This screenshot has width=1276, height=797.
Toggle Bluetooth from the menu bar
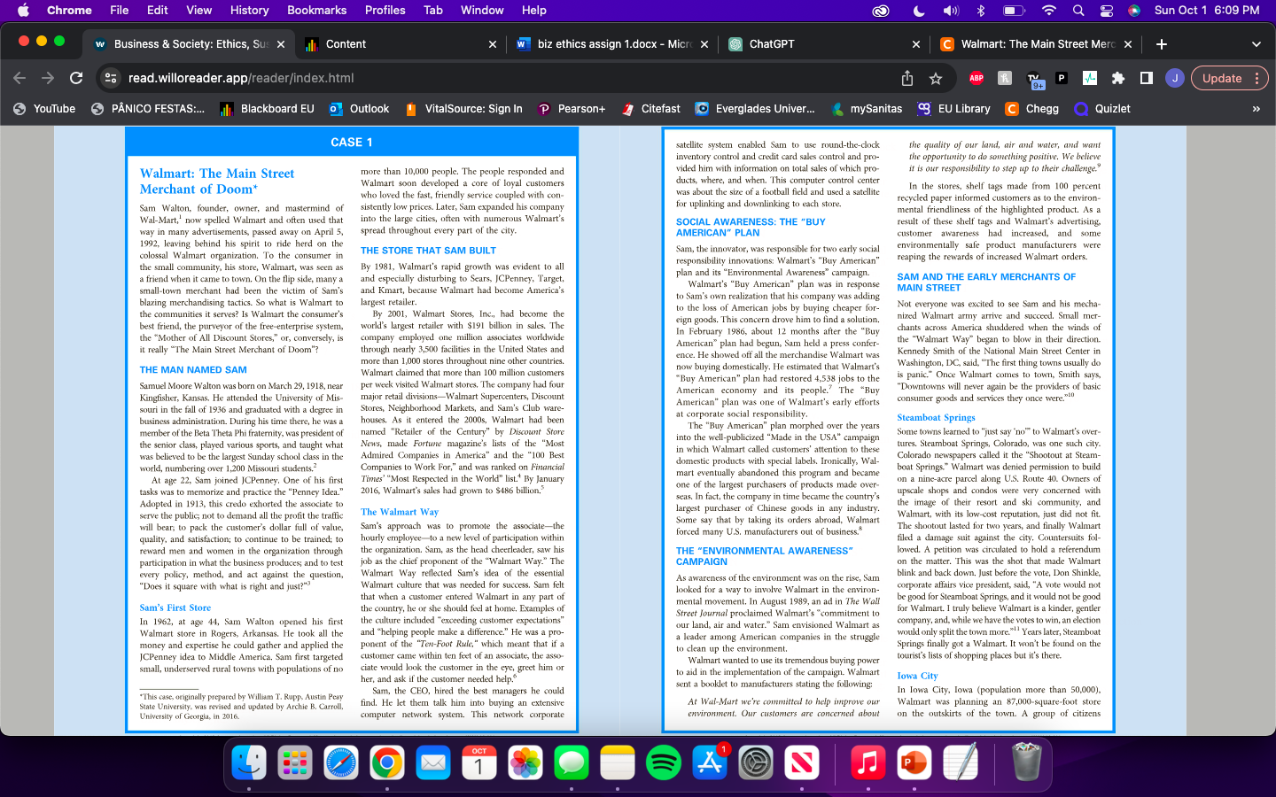point(981,11)
